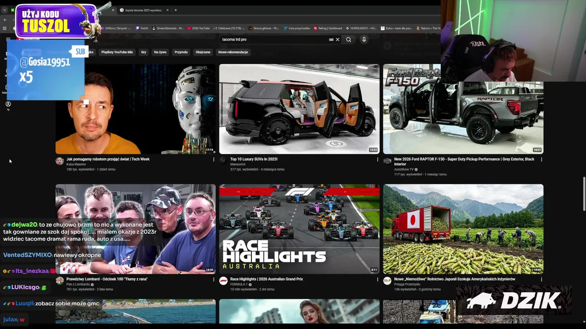586x329 pixels.
Task: Select the Gry filter chip
Action: tap(144, 52)
